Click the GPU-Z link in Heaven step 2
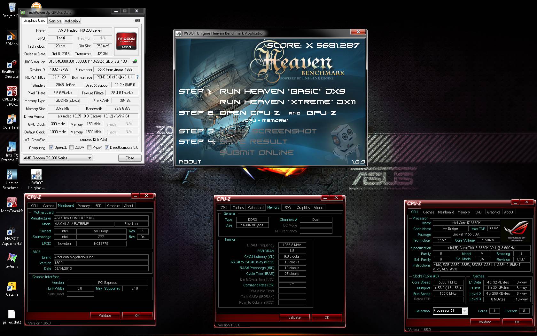The image size is (537, 336). coord(321,113)
